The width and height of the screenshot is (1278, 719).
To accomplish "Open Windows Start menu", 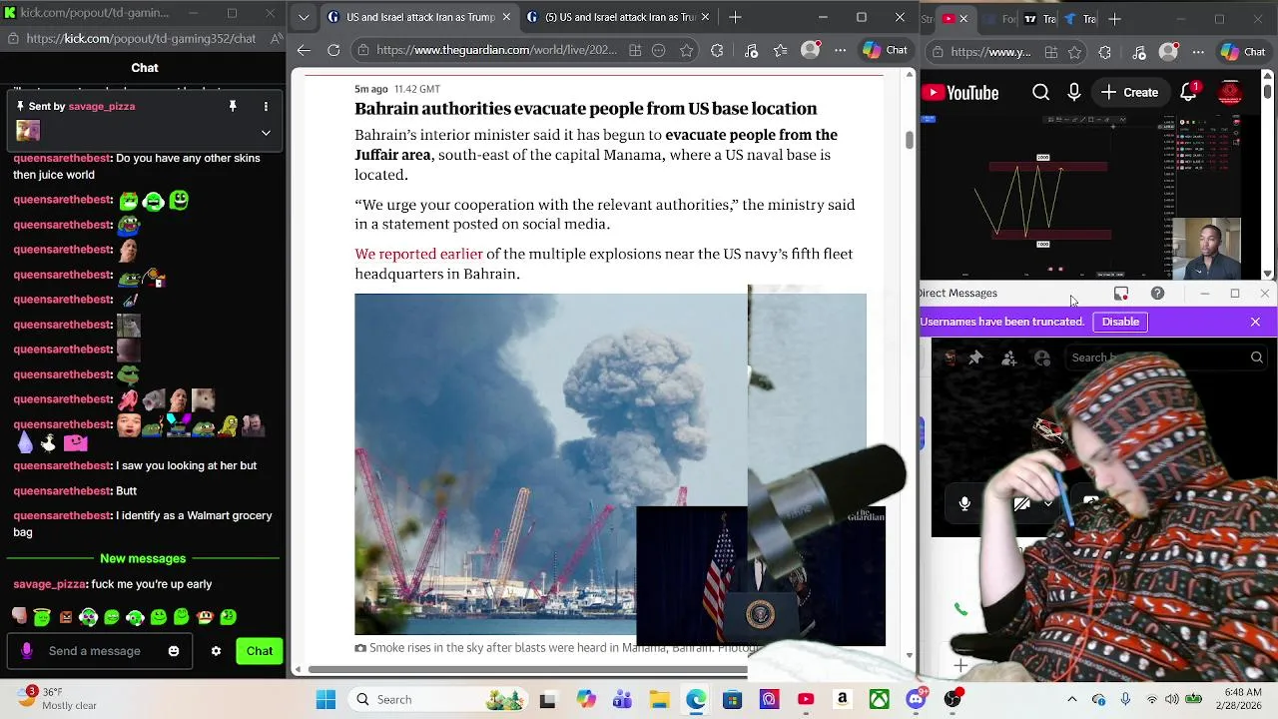I will point(326,699).
